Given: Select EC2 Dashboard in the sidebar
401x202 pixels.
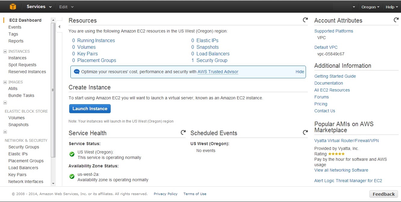Looking at the screenshot, I should (x=25, y=20).
